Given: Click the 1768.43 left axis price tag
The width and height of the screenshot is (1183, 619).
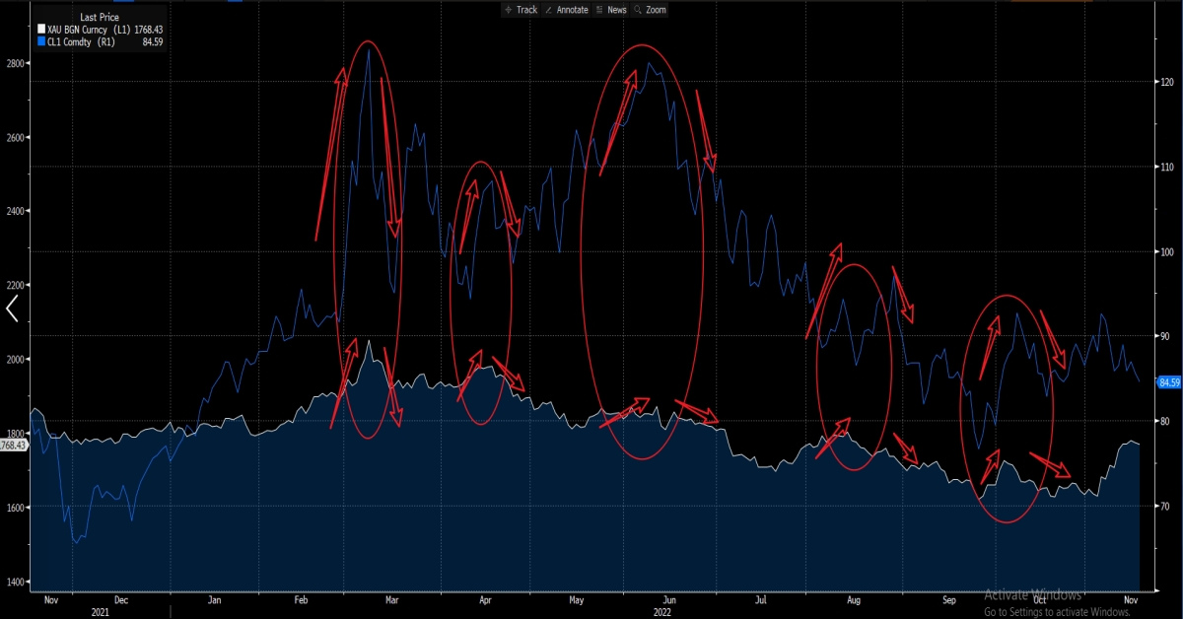Looking at the screenshot, I should [14, 446].
